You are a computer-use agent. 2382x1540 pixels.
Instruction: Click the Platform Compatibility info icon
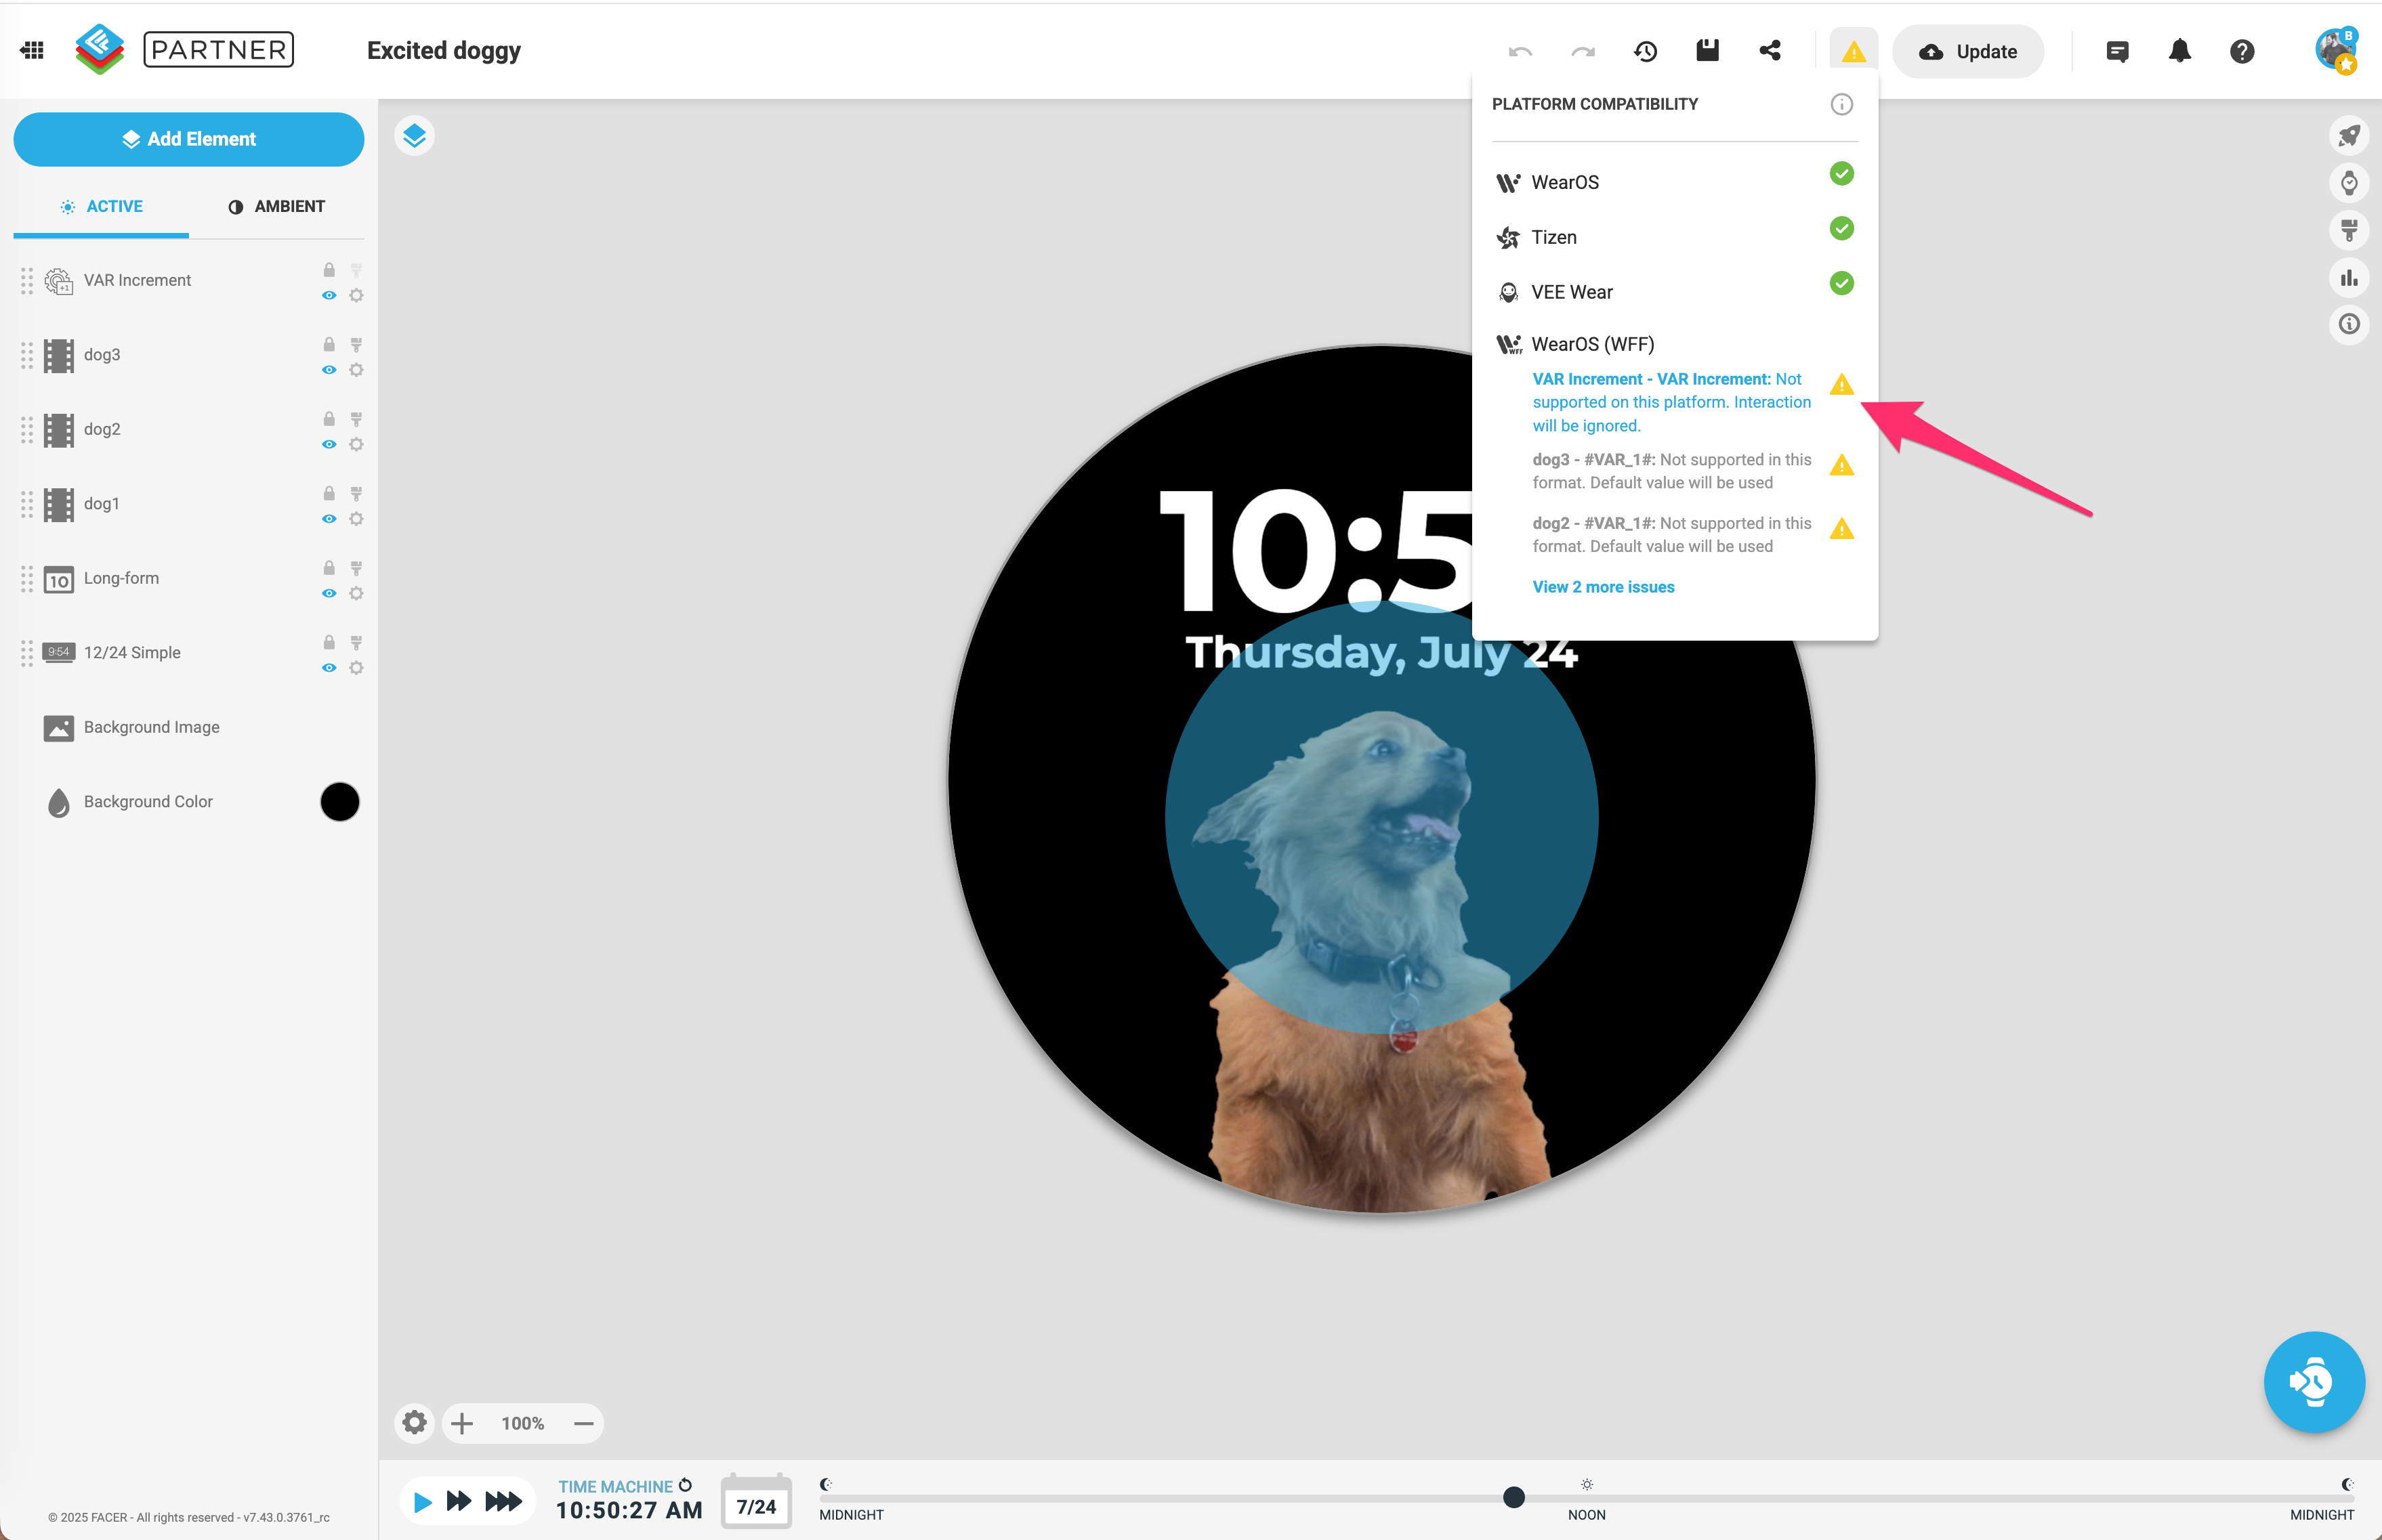(1842, 104)
